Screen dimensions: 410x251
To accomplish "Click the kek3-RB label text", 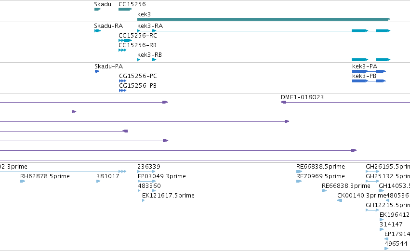I will click(x=149, y=55).
